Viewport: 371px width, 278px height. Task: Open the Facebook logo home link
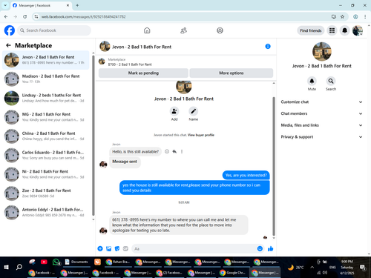10,30
